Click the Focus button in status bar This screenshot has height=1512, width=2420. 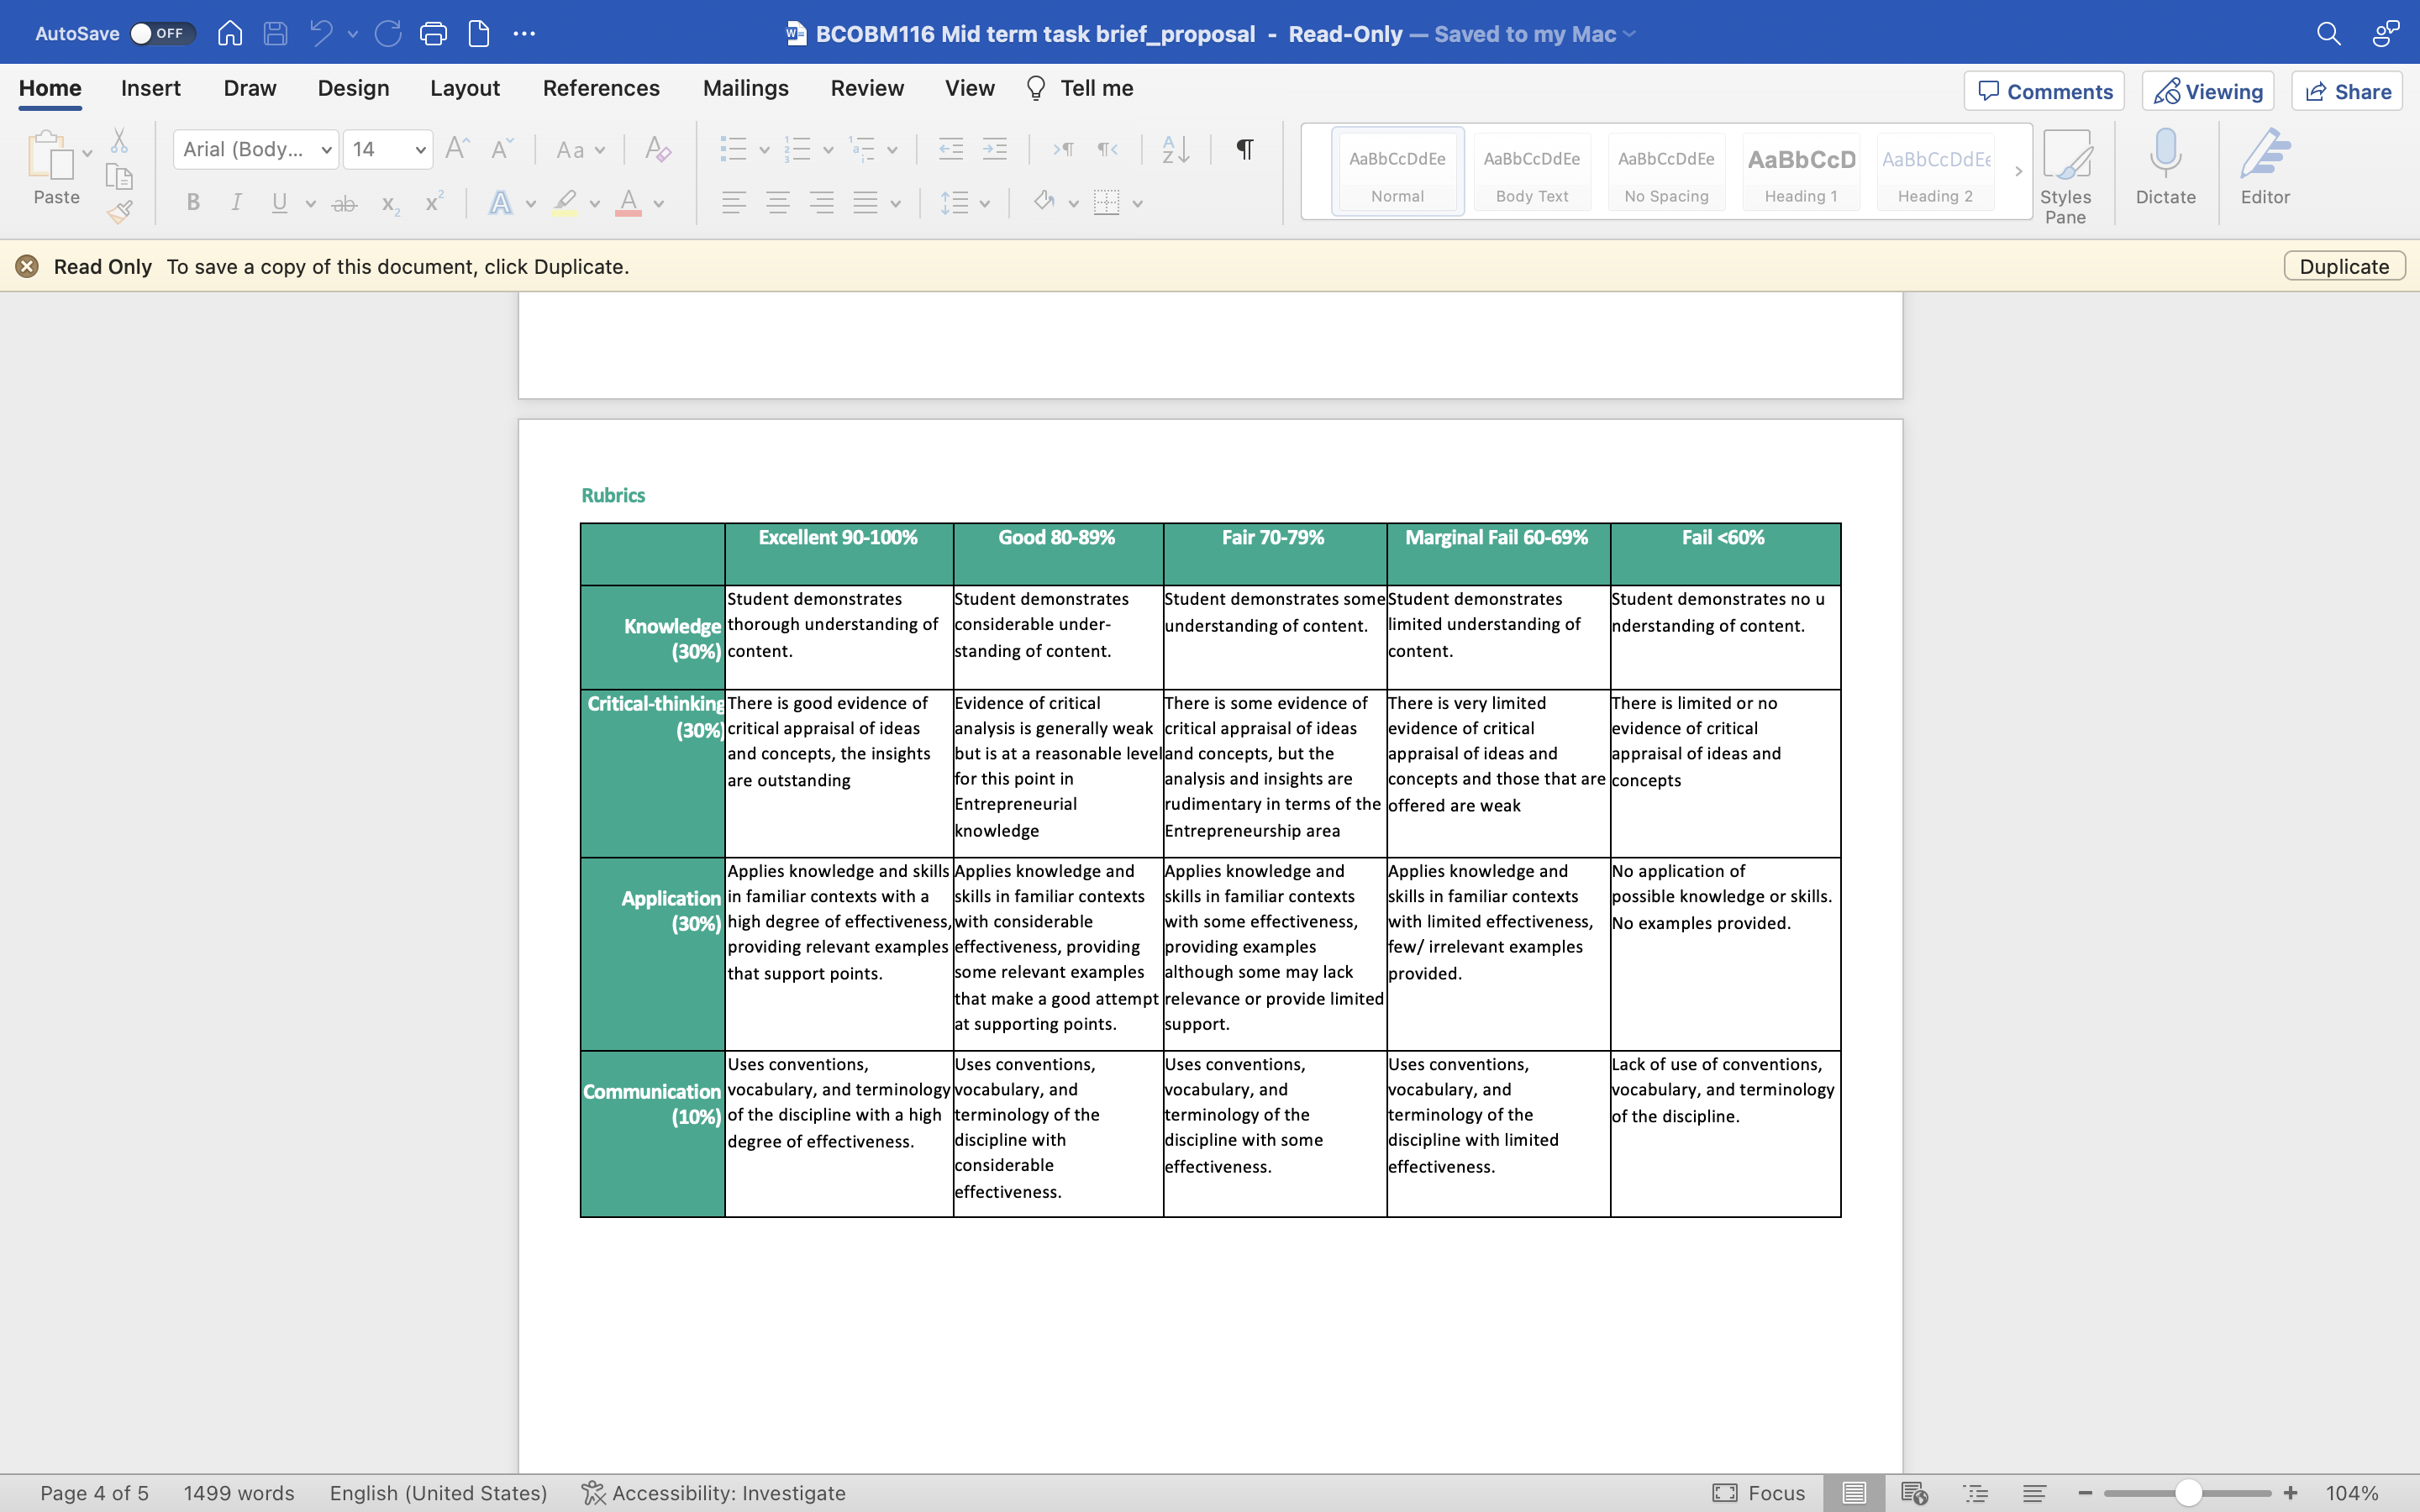click(x=1758, y=1493)
